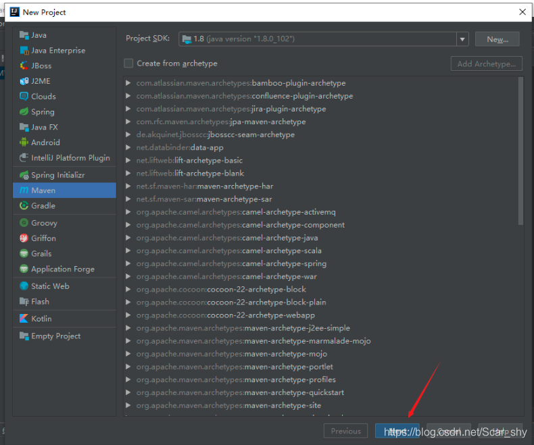Screen dimensions: 534x445
Task: Select the Groovy icon
Action: tap(24, 223)
